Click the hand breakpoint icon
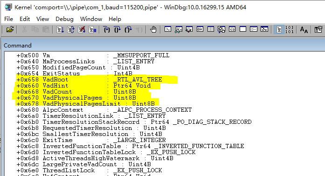This screenshot has width=325, height=176. tap(153, 30)
